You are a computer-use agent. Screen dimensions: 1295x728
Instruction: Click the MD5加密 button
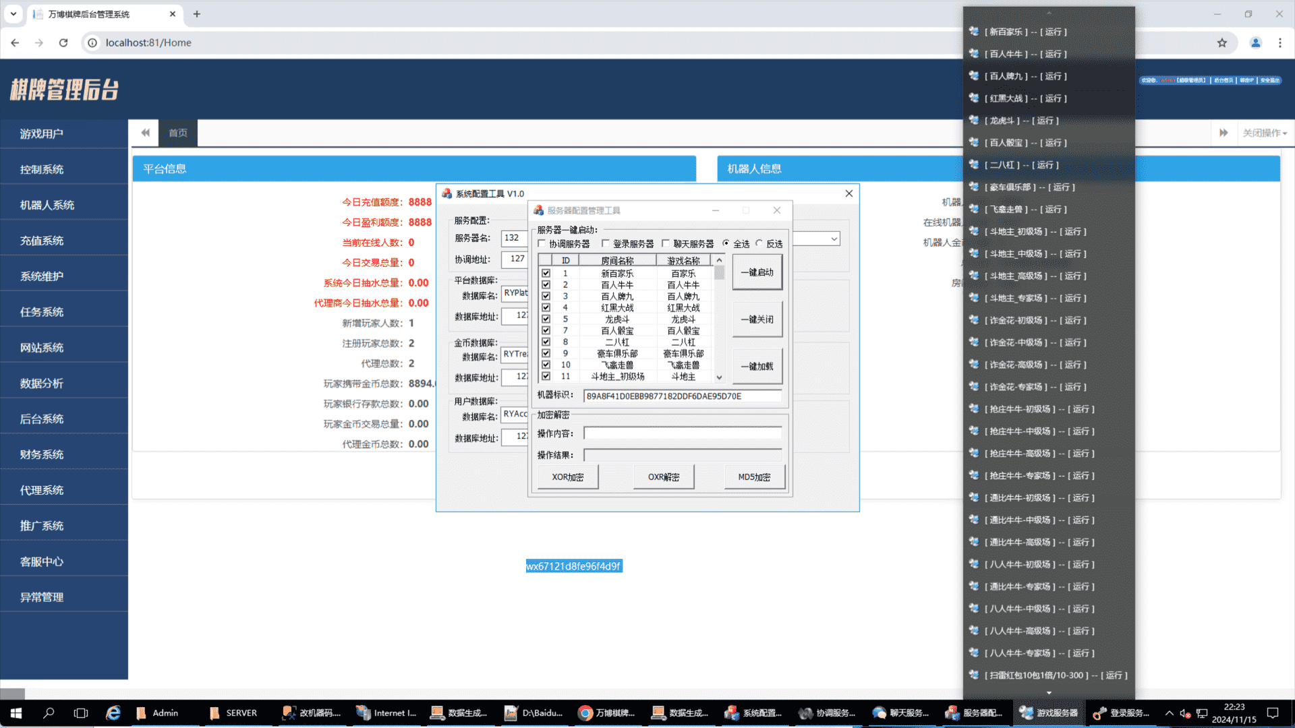click(x=753, y=477)
